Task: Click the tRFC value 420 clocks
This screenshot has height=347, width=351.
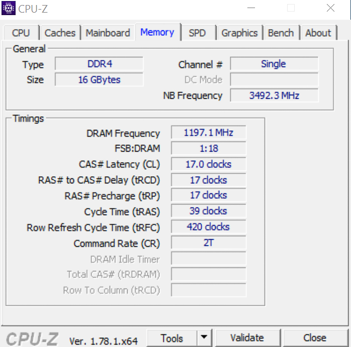Action: click(x=209, y=227)
